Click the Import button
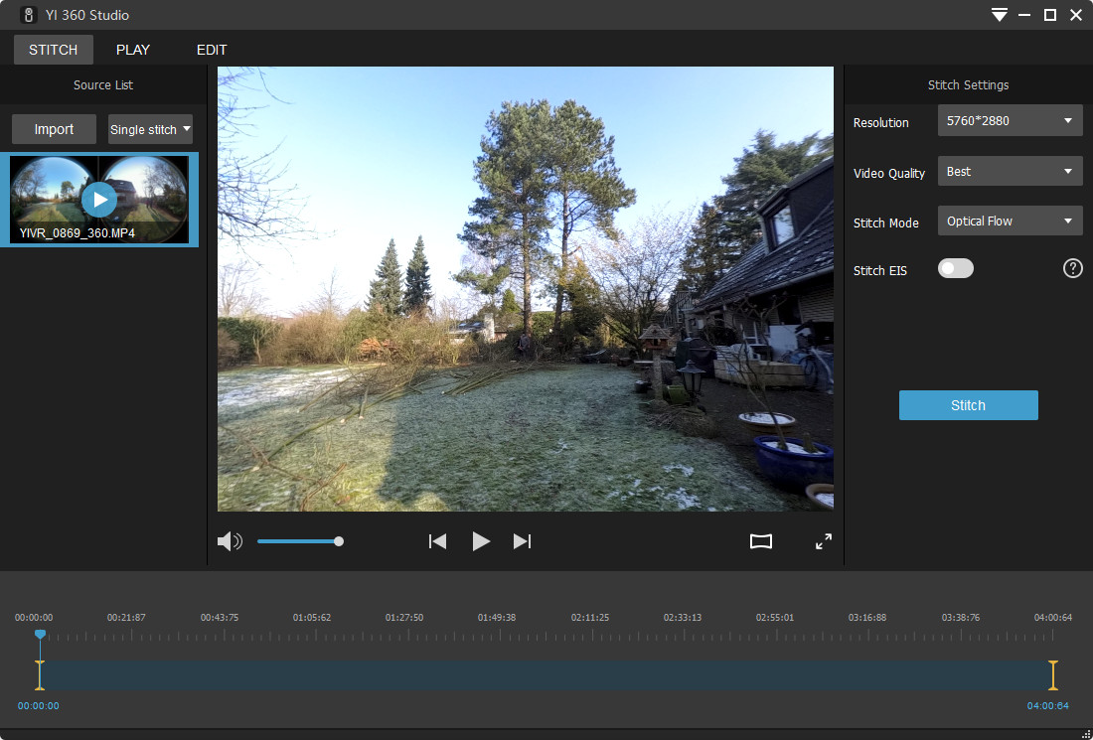The image size is (1093, 740). [x=54, y=129]
